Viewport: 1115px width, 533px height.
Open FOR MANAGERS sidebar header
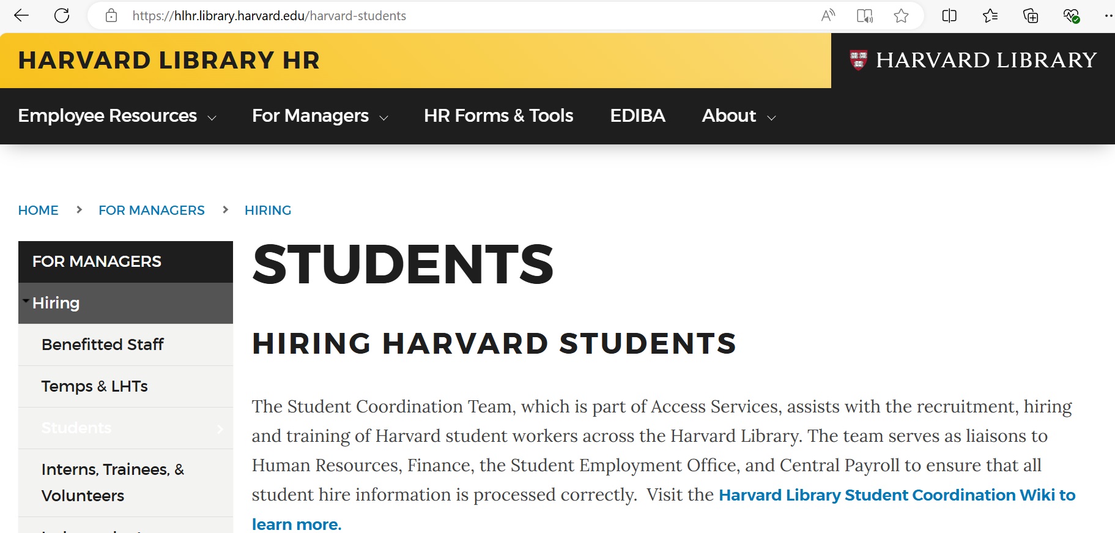tap(125, 261)
